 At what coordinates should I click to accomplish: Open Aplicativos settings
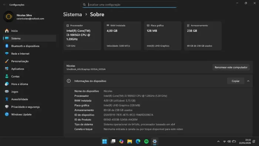point(30,69)
